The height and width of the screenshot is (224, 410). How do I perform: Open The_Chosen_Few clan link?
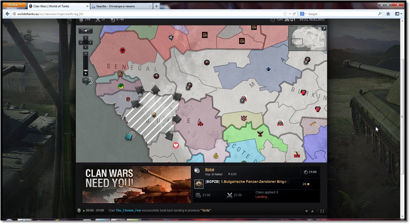(128, 210)
